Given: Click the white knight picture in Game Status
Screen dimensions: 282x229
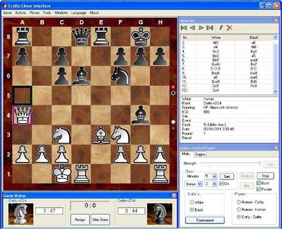Looking at the screenshot, I should pyautogui.click(x=21, y=214).
